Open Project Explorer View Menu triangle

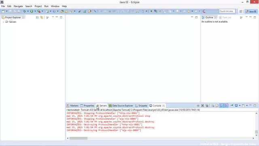click(53, 17)
